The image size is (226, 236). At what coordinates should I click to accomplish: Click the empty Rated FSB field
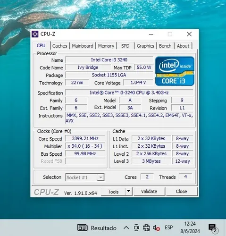click(x=85, y=161)
